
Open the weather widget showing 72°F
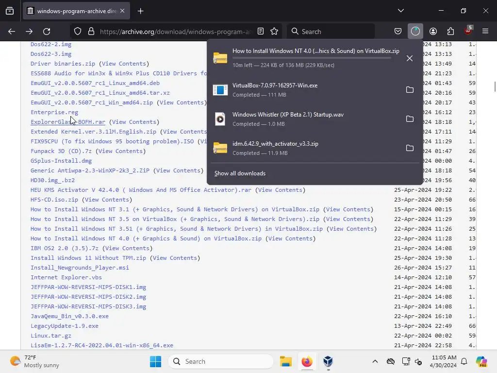tap(34, 361)
